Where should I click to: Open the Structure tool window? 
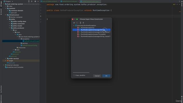click(x=1, y=89)
